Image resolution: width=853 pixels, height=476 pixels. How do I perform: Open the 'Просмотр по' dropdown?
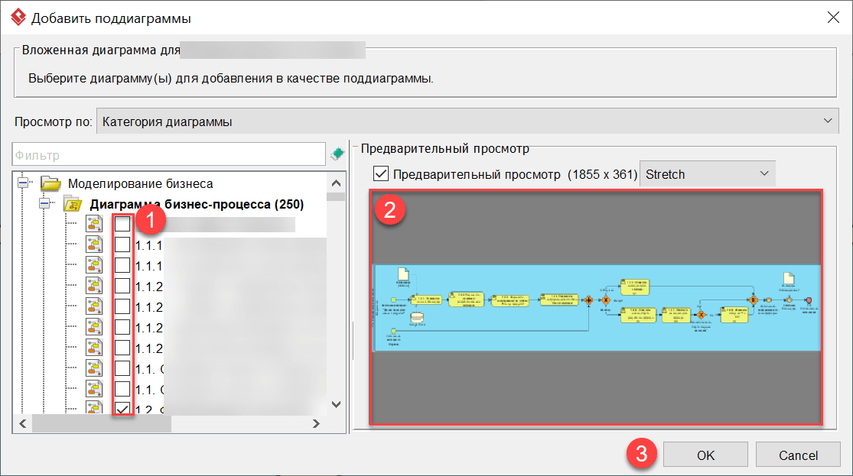point(826,120)
